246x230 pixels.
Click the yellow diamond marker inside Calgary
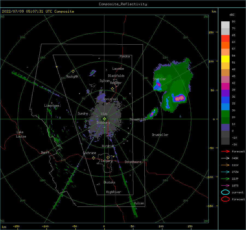pos(108,158)
